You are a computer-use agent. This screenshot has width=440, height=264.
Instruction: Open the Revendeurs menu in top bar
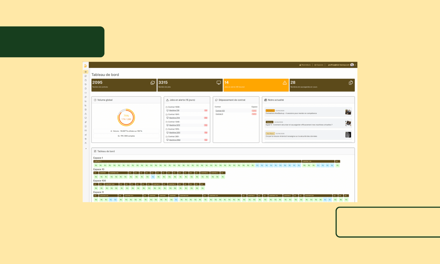[x=305, y=65]
